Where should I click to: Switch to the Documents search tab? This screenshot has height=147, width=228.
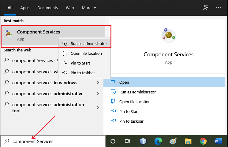coord(47,8)
